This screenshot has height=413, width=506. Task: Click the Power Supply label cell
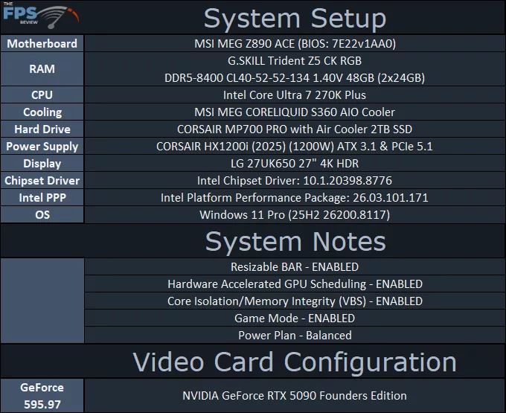[42, 146]
